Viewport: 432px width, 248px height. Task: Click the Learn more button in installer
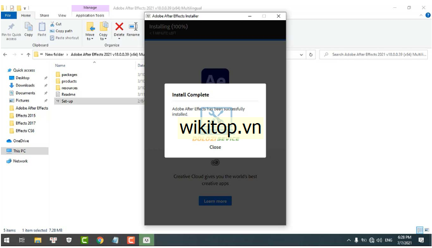[x=215, y=201]
